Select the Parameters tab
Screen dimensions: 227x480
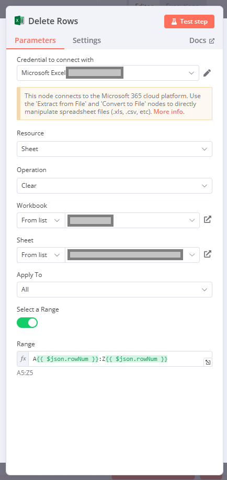point(36,40)
